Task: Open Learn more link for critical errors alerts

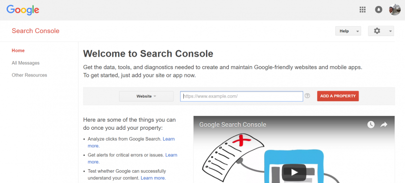Action: pos(171,155)
